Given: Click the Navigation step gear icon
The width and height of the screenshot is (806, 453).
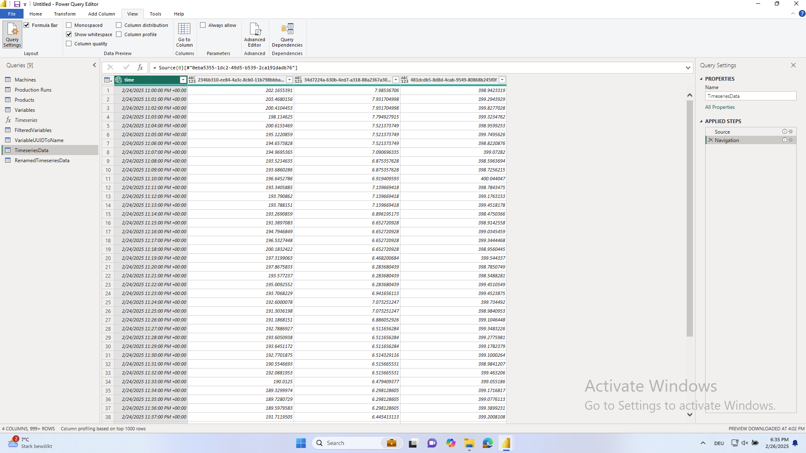Looking at the screenshot, I should pyautogui.click(x=791, y=140).
